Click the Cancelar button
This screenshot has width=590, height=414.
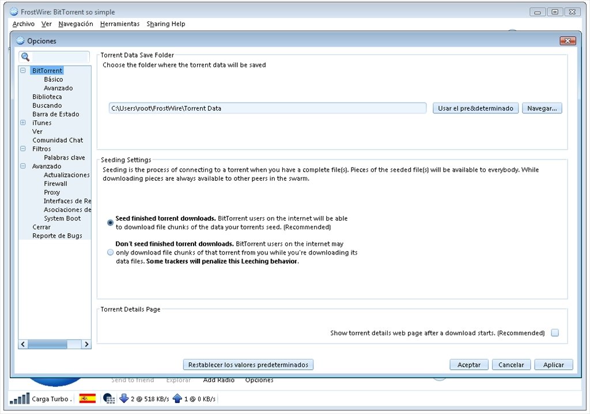click(511, 364)
